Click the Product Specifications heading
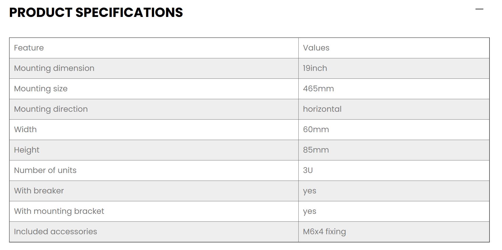 (x=96, y=13)
